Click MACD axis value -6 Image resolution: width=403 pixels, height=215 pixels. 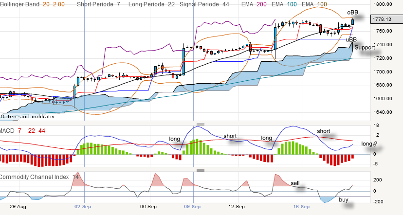click(375, 164)
